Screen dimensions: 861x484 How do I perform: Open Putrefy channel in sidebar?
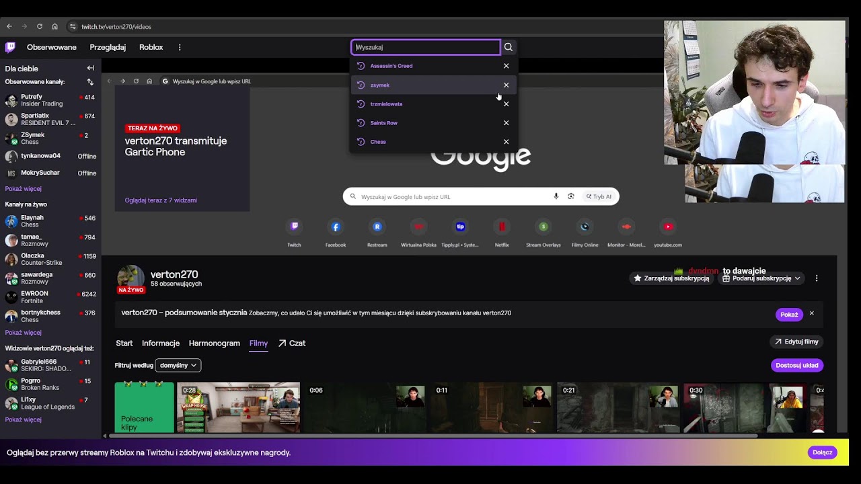tap(50, 100)
